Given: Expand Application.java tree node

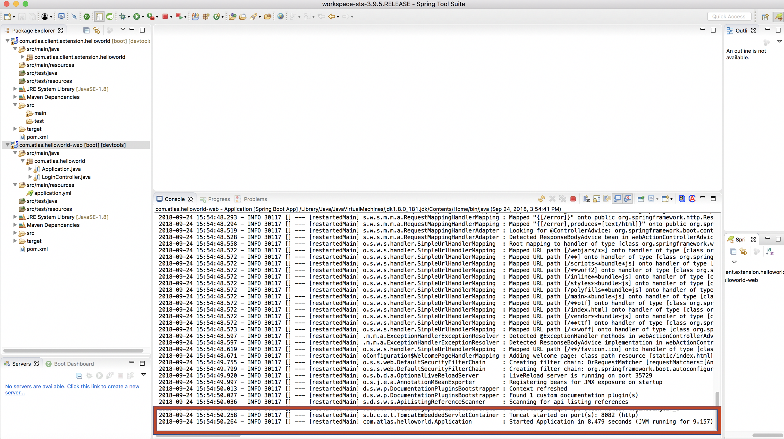Looking at the screenshot, I should click(30, 169).
